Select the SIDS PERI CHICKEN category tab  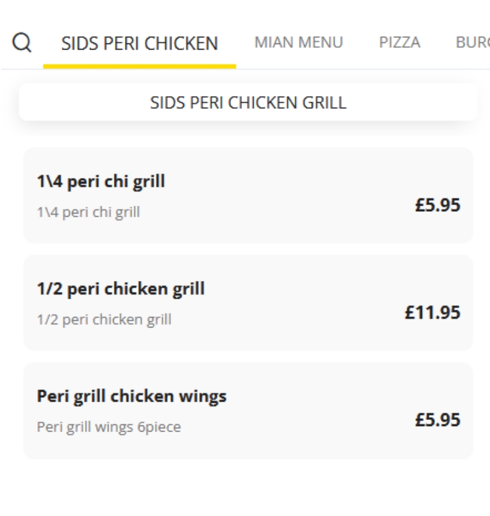(x=140, y=43)
